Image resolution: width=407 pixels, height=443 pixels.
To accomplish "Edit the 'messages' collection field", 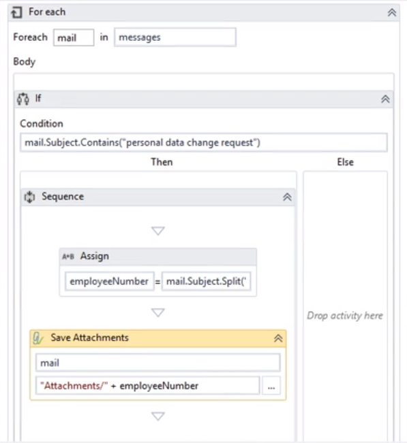I will coord(175,37).
